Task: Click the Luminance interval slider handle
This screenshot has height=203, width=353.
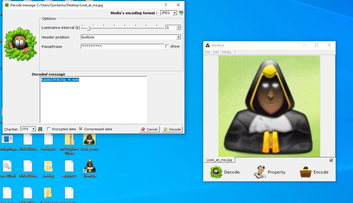Action: click(x=89, y=28)
